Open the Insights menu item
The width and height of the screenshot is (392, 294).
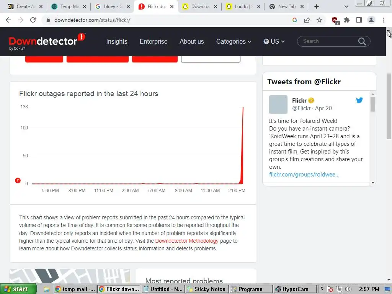117,41
